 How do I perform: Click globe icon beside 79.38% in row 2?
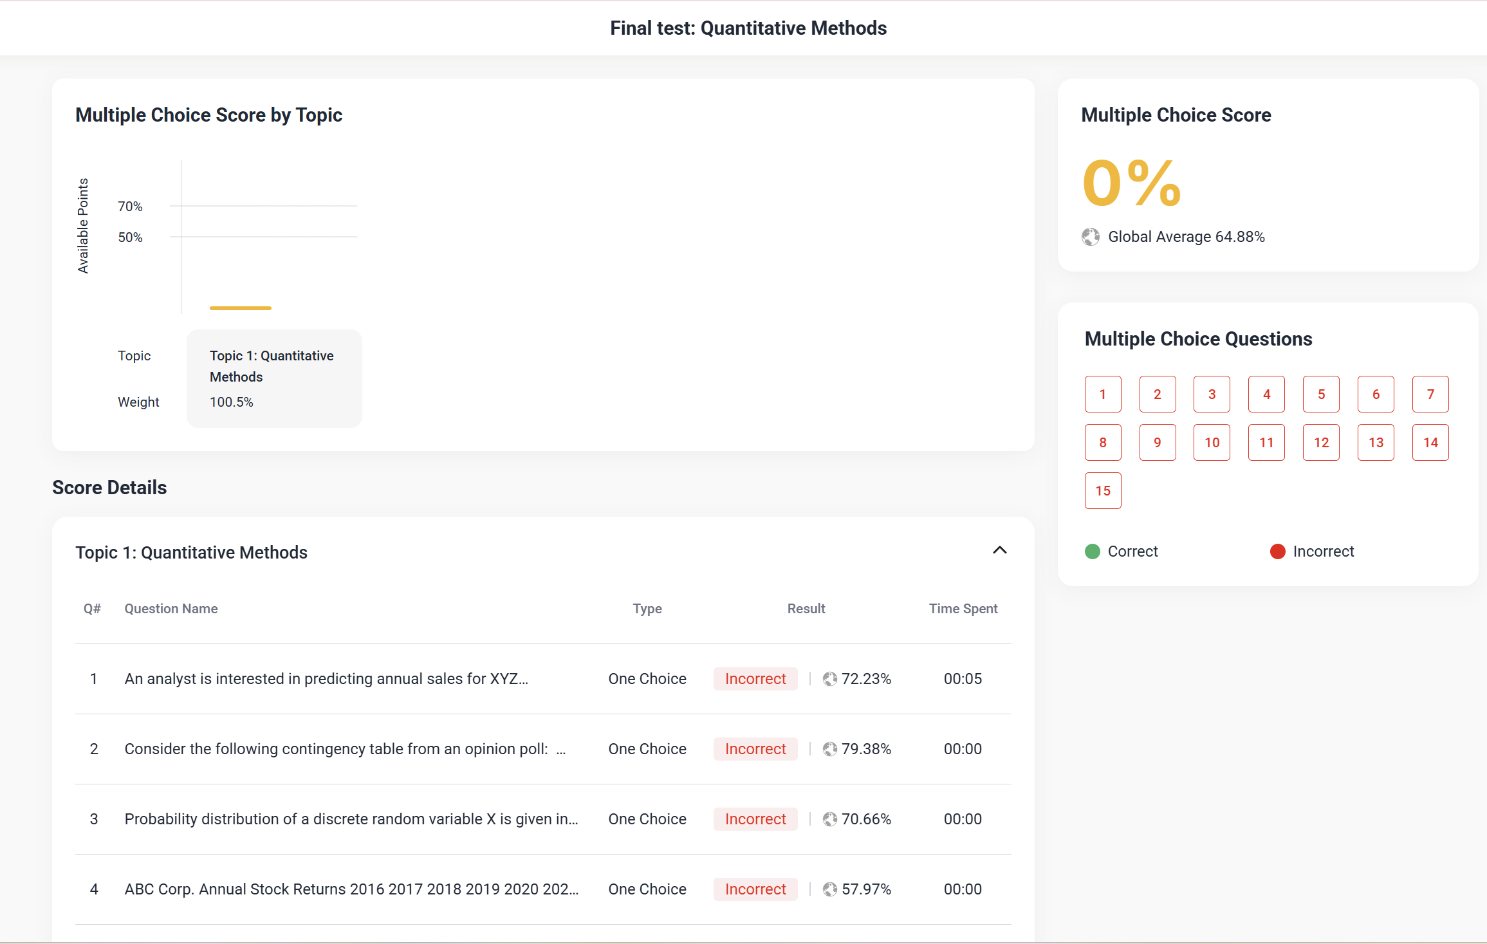[830, 749]
